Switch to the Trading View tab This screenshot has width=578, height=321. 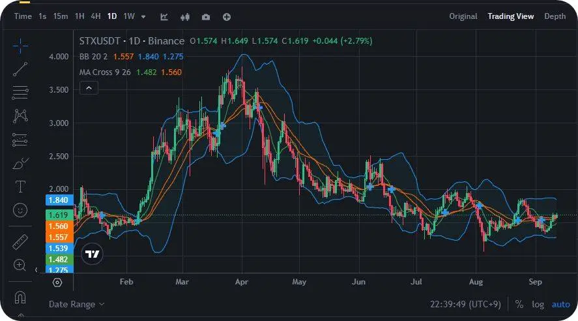click(x=510, y=16)
